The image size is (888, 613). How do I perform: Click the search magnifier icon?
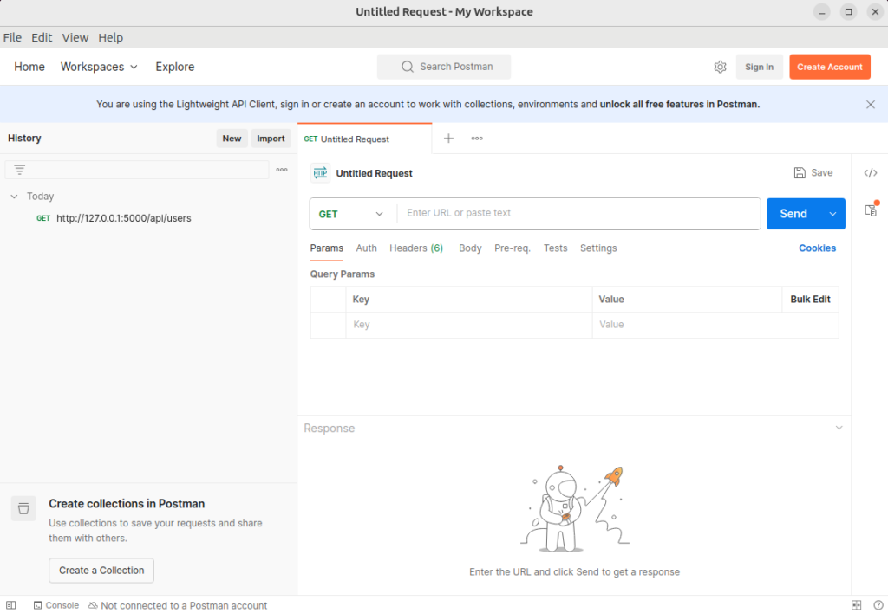point(408,67)
